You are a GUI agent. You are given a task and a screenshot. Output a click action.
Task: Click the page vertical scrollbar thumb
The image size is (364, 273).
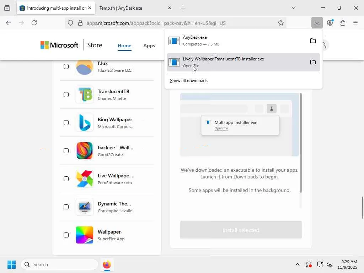[362, 208]
